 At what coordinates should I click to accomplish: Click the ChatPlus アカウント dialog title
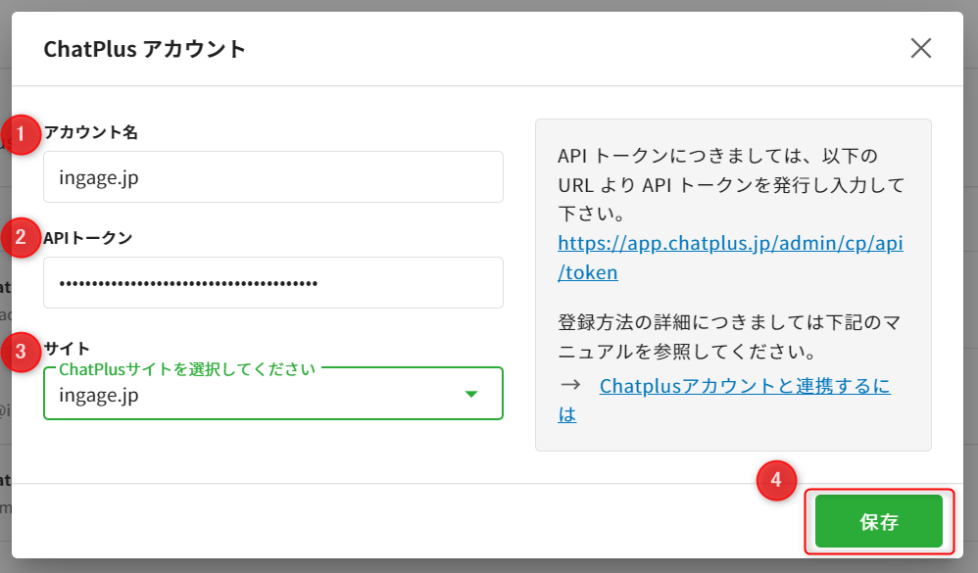[x=145, y=50]
